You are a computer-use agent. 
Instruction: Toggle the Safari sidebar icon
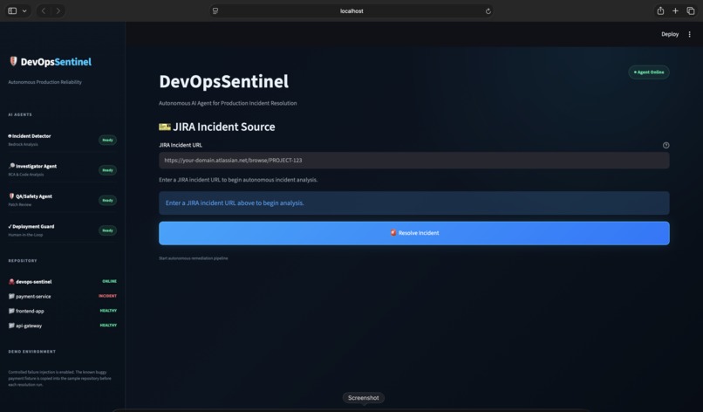(x=12, y=10)
